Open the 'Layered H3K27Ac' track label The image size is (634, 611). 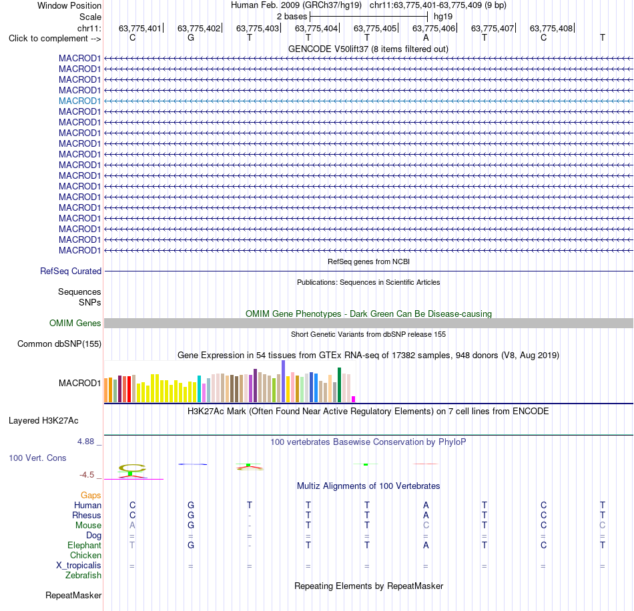pos(43,421)
